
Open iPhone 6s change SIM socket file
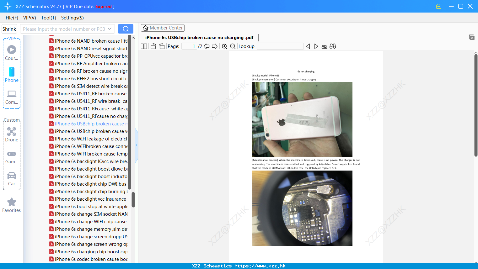click(89, 214)
